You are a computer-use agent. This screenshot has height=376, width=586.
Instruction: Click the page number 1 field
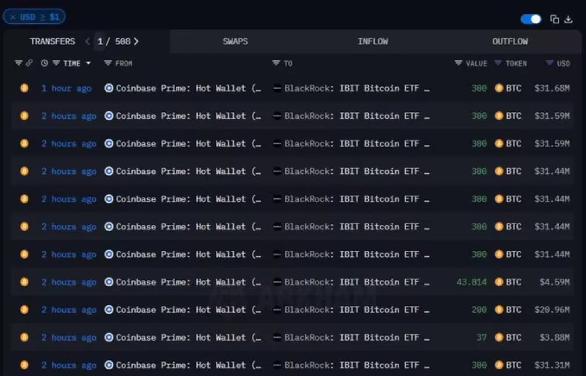click(100, 41)
